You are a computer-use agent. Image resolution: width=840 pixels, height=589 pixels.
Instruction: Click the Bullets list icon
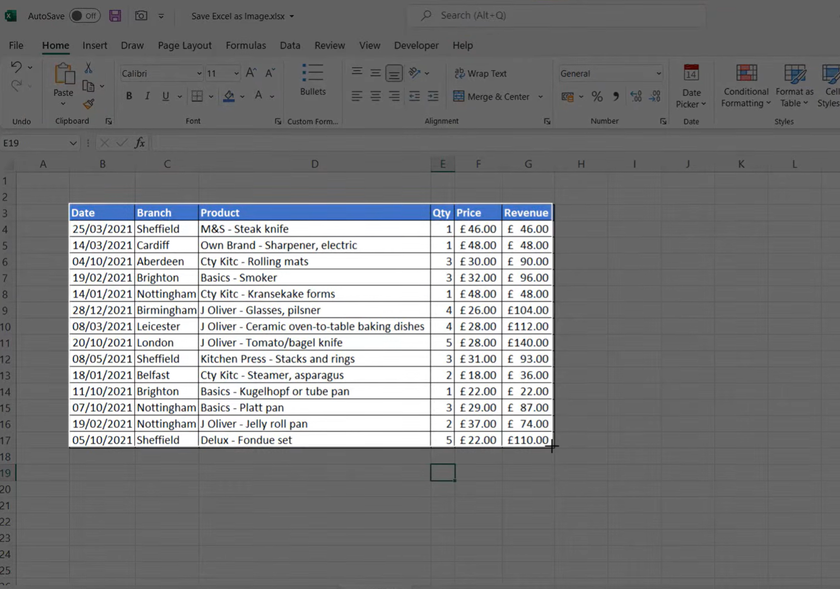point(312,73)
